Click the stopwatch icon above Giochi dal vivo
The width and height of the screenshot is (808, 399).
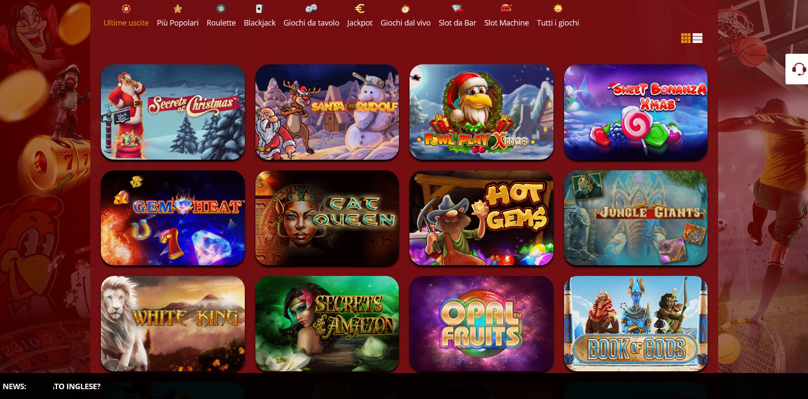coord(405,9)
